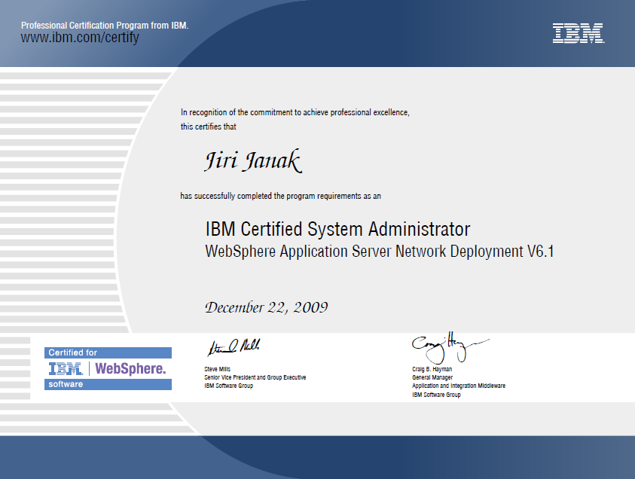This screenshot has width=635, height=479.
Task: Click the Steve Mills handwritten signature
Action: coord(234,347)
